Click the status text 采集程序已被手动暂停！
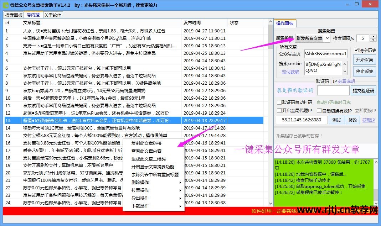The width and height of the screenshot is (381, 226). (x=299, y=136)
